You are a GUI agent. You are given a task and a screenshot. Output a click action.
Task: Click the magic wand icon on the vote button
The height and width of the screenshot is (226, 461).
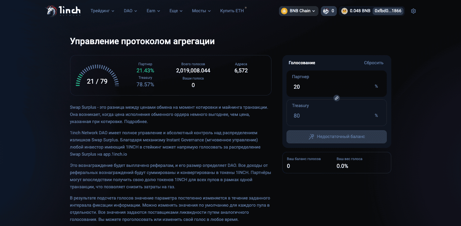tap(311, 137)
